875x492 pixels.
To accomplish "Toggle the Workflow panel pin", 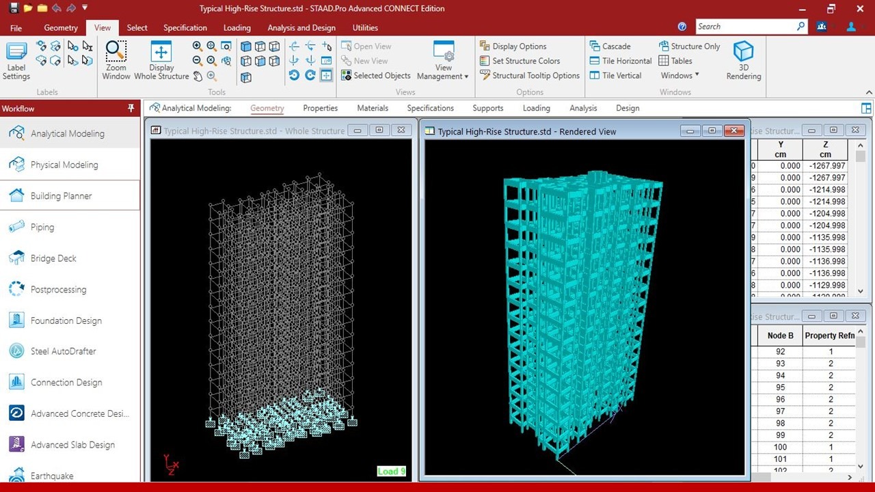I will (131, 109).
